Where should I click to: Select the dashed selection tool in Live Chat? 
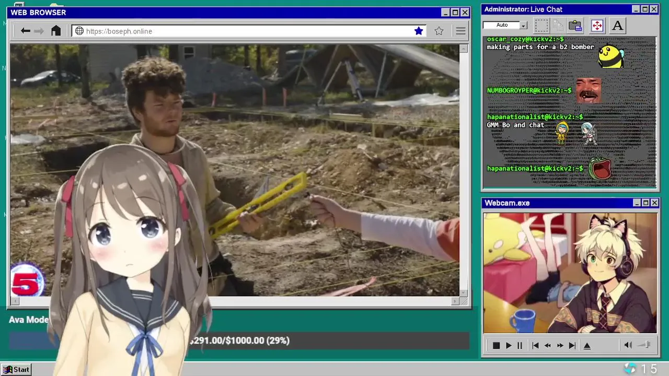click(541, 25)
